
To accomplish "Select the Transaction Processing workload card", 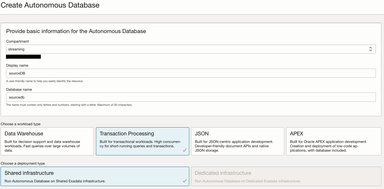I will coord(142,141).
